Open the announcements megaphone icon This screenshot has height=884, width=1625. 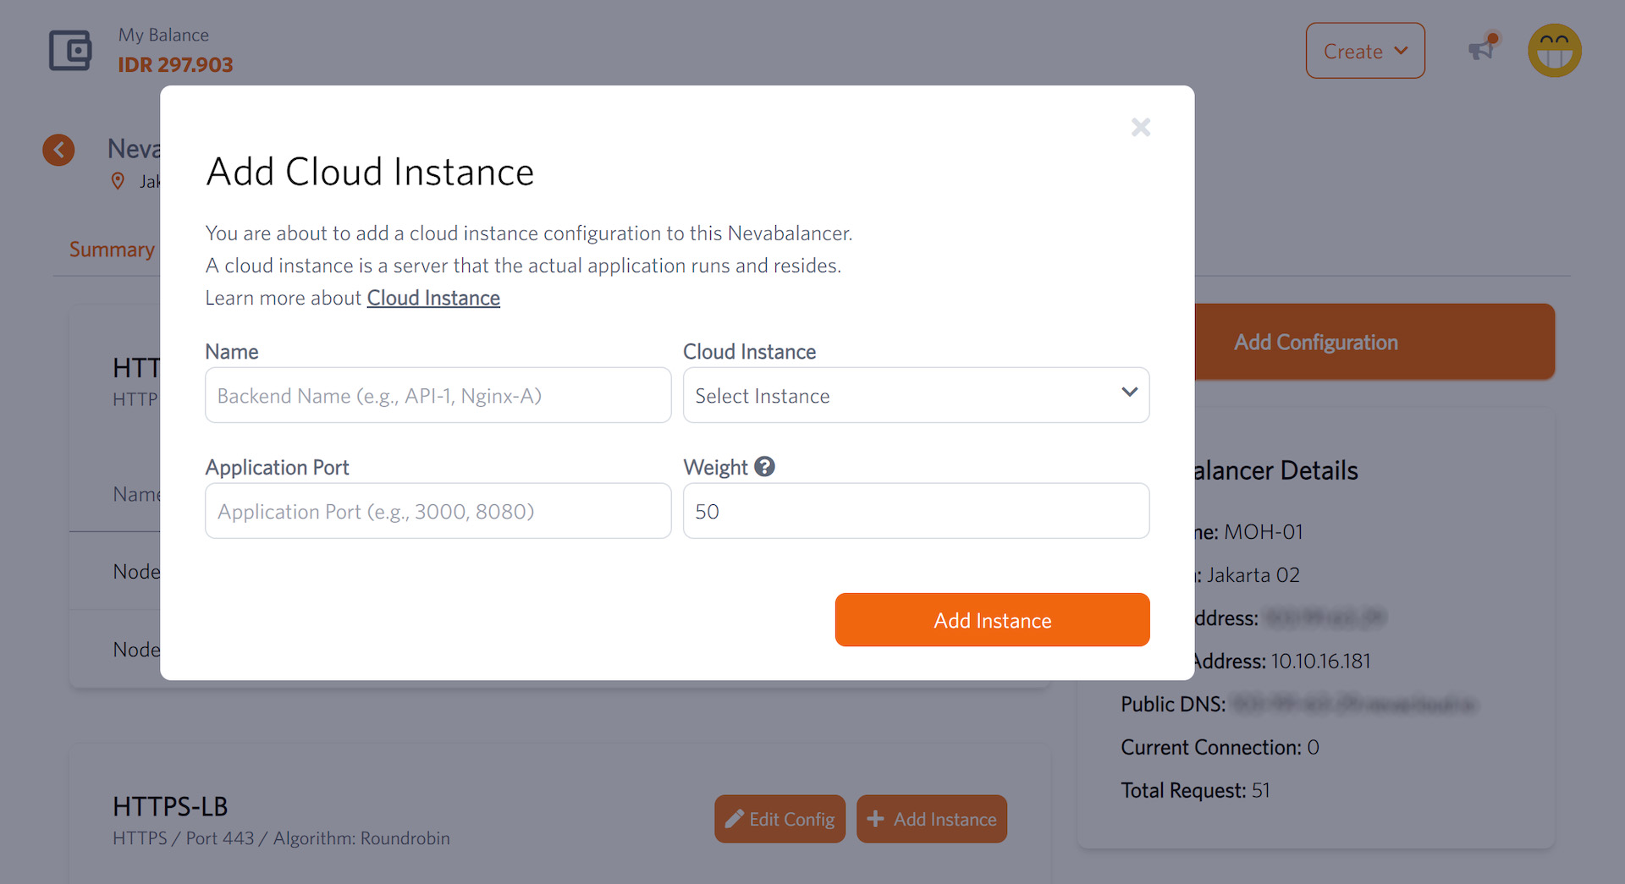(x=1481, y=50)
